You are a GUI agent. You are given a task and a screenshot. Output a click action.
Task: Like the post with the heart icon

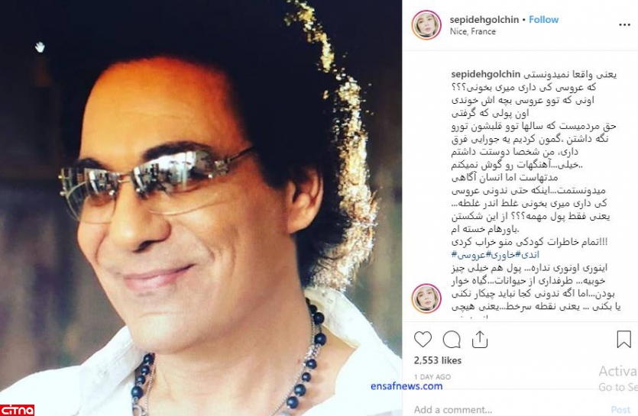(x=423, y=339)
